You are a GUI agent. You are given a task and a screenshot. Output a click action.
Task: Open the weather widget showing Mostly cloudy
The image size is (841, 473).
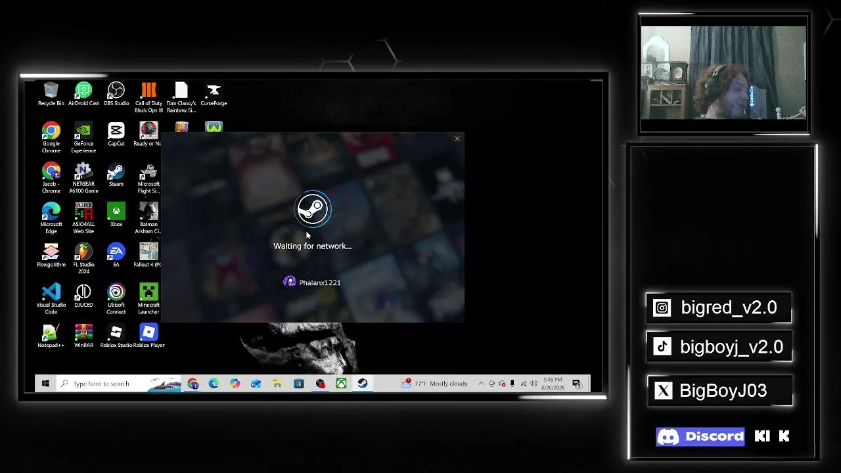[x=436, y=384]
